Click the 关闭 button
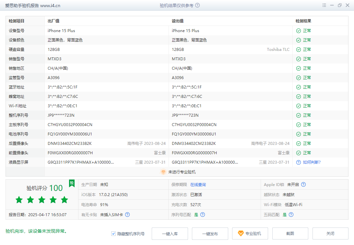The width and height of the screenshot is (354, 245). [330, 234]
